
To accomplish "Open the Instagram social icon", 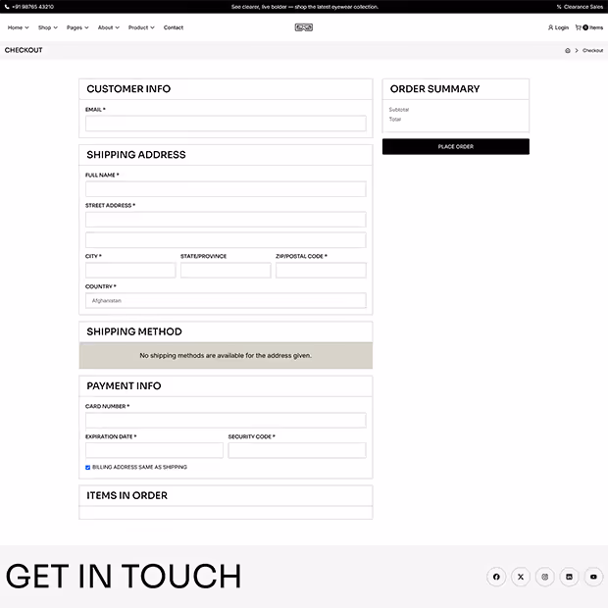I will tap(545, 577).
